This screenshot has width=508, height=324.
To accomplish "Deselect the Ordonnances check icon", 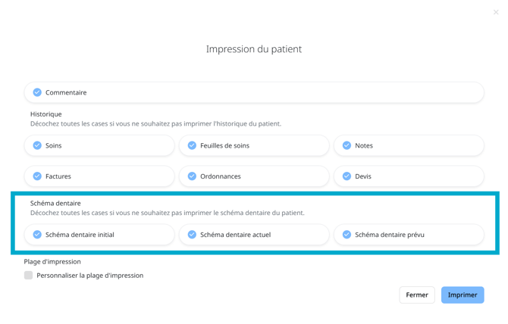I will click(192, 176).
